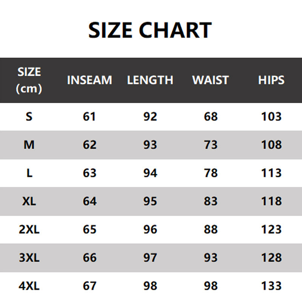Click inseam value 61 for size S

[89, 116]
